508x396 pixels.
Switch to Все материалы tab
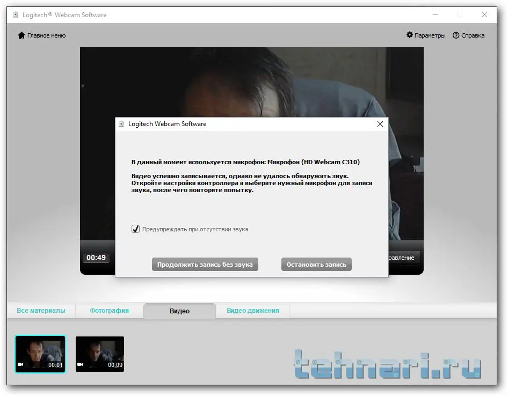[41, 311]
